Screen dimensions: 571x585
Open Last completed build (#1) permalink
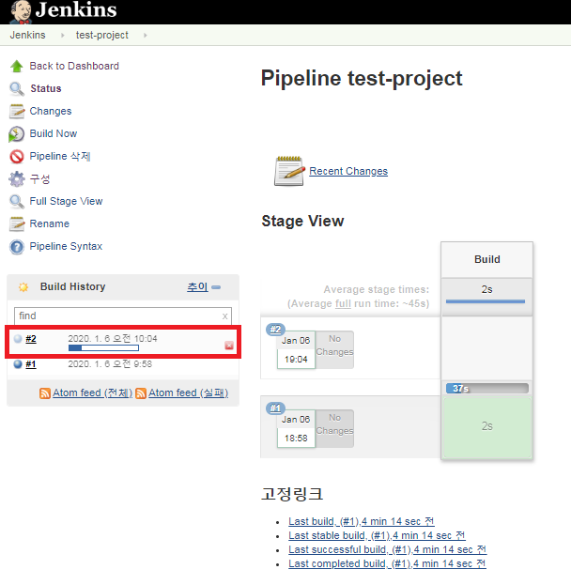pyautogui.click(x=387, y=563)
